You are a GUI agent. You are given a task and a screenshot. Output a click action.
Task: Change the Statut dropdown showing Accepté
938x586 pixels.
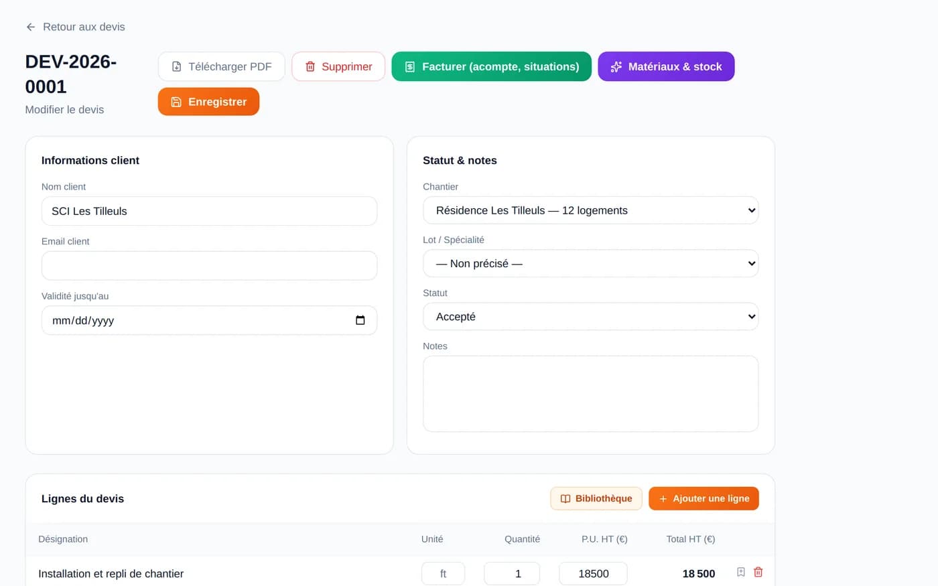[x=590, y=317]
